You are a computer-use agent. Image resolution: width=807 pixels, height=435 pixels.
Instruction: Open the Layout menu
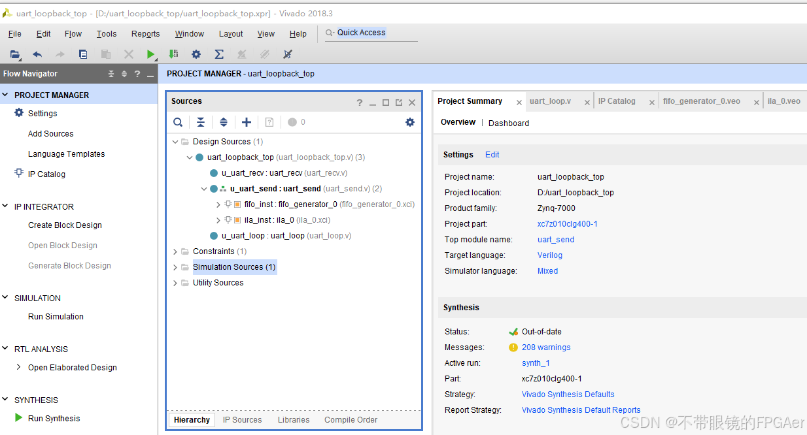231,34
